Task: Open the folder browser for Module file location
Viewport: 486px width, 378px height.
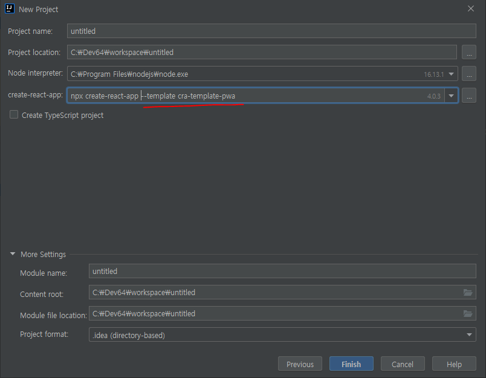Action: (x=468, y=313)
